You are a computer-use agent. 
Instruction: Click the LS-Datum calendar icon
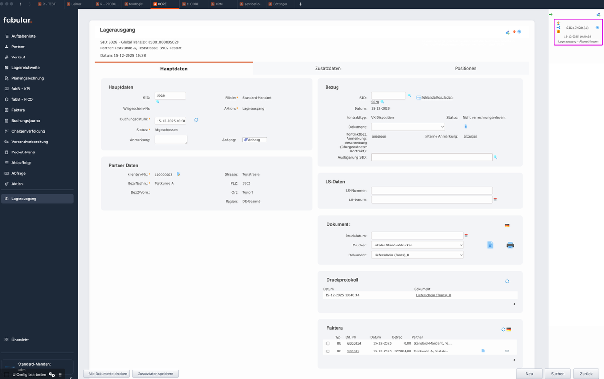pos(495,199)
